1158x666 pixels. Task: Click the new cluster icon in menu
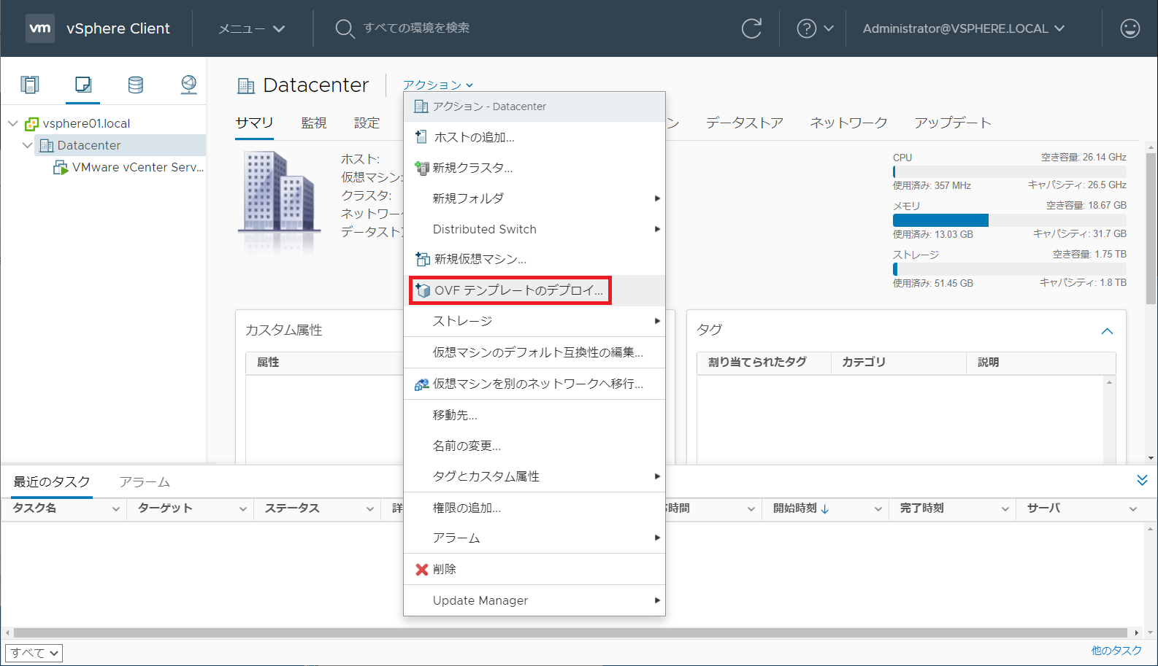pos(422,168)
